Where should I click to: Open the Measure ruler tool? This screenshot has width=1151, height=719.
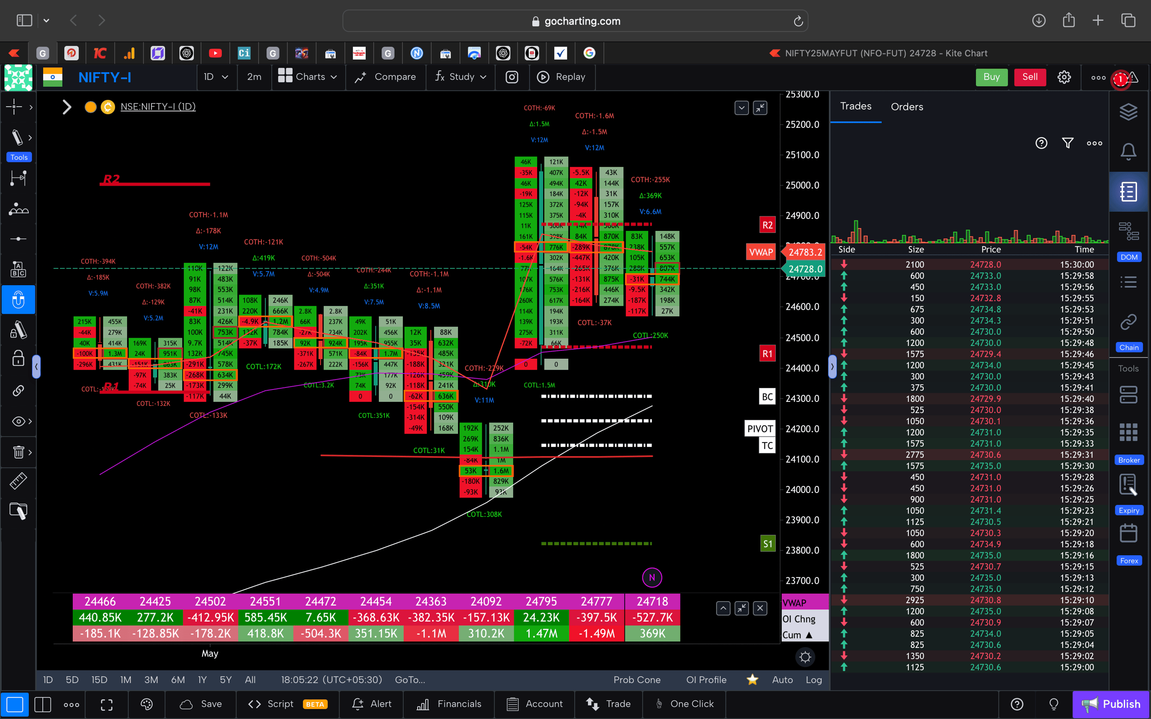18,481
